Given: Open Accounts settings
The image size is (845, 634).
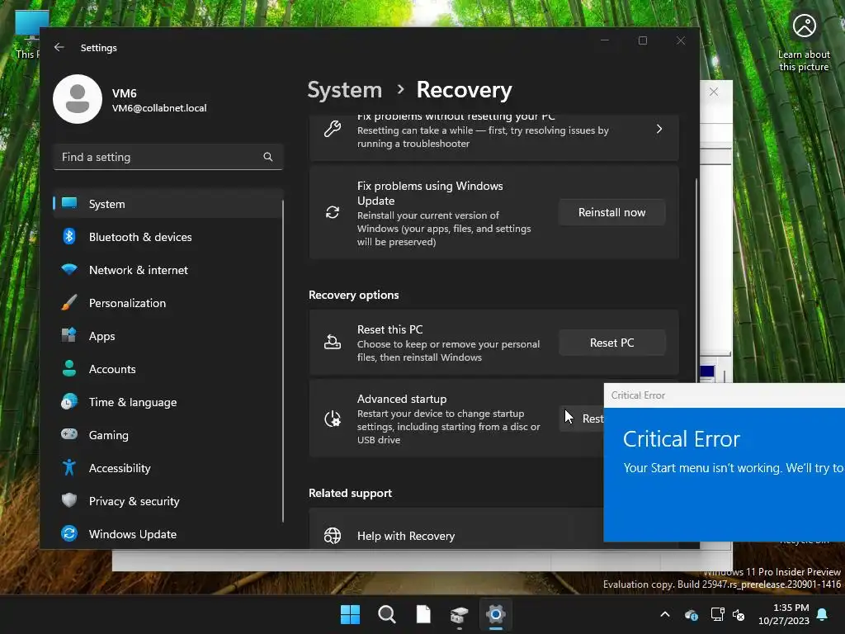Looking at the screenshot, I should point(168,369).
